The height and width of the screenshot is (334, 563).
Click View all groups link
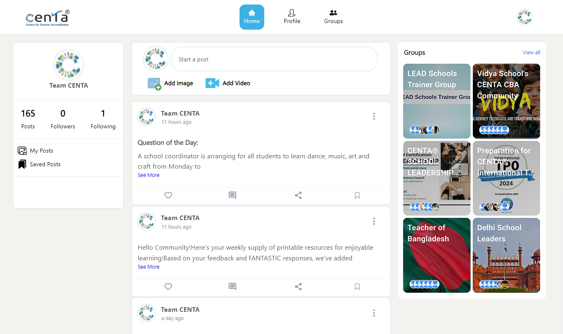point(531,53)
